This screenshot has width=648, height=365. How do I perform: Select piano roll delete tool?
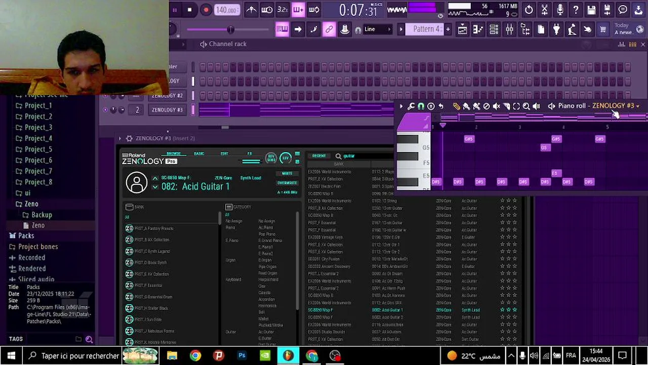point(486,106)
